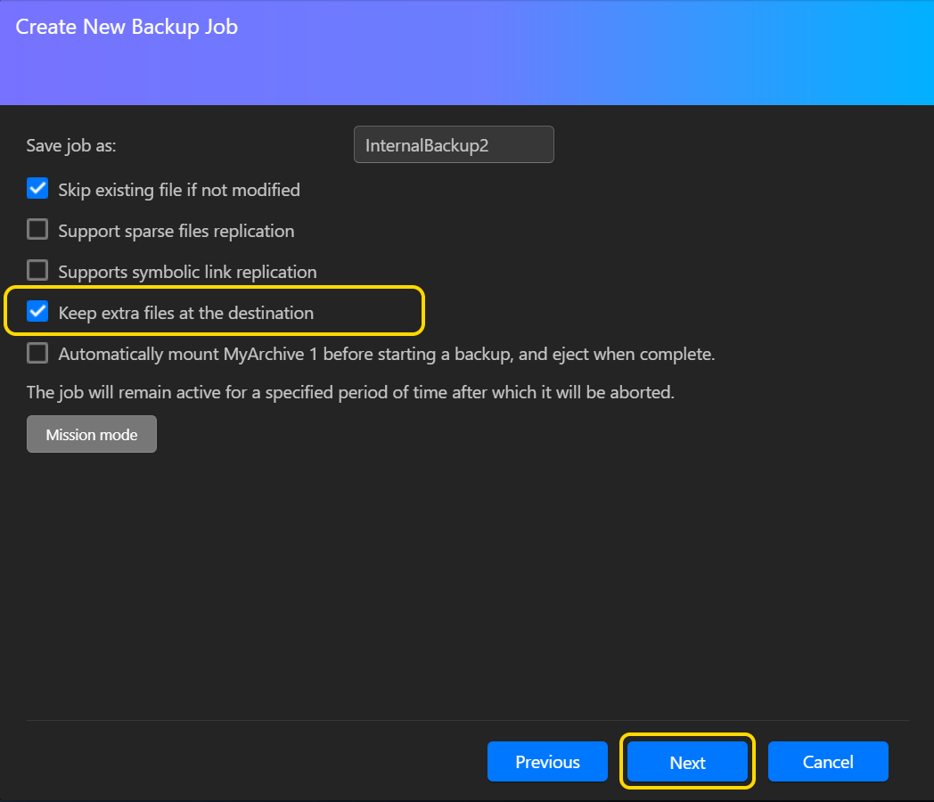This screenshot has height=802, width=934.
Task: Proceed by pressing Next
Action: (x=687, y=762)
